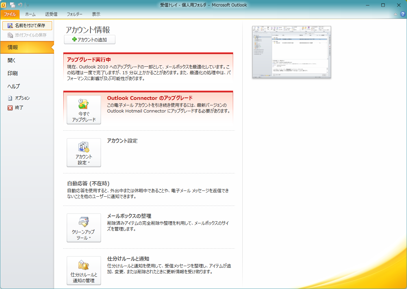Viewport: 407px width, 289px height.
Task: Maximize the Outlook window
Action: click(x=383, y=5)
